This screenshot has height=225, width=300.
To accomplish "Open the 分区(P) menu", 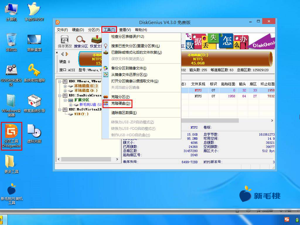I will [x=94, y=30].
